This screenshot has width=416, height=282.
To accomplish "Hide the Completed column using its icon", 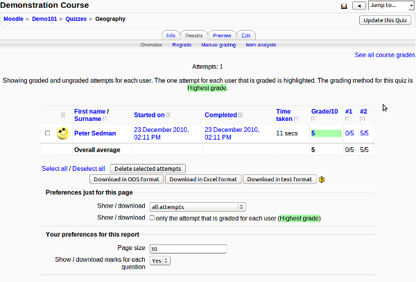I will pyautogui.click(x=240, y=115).
